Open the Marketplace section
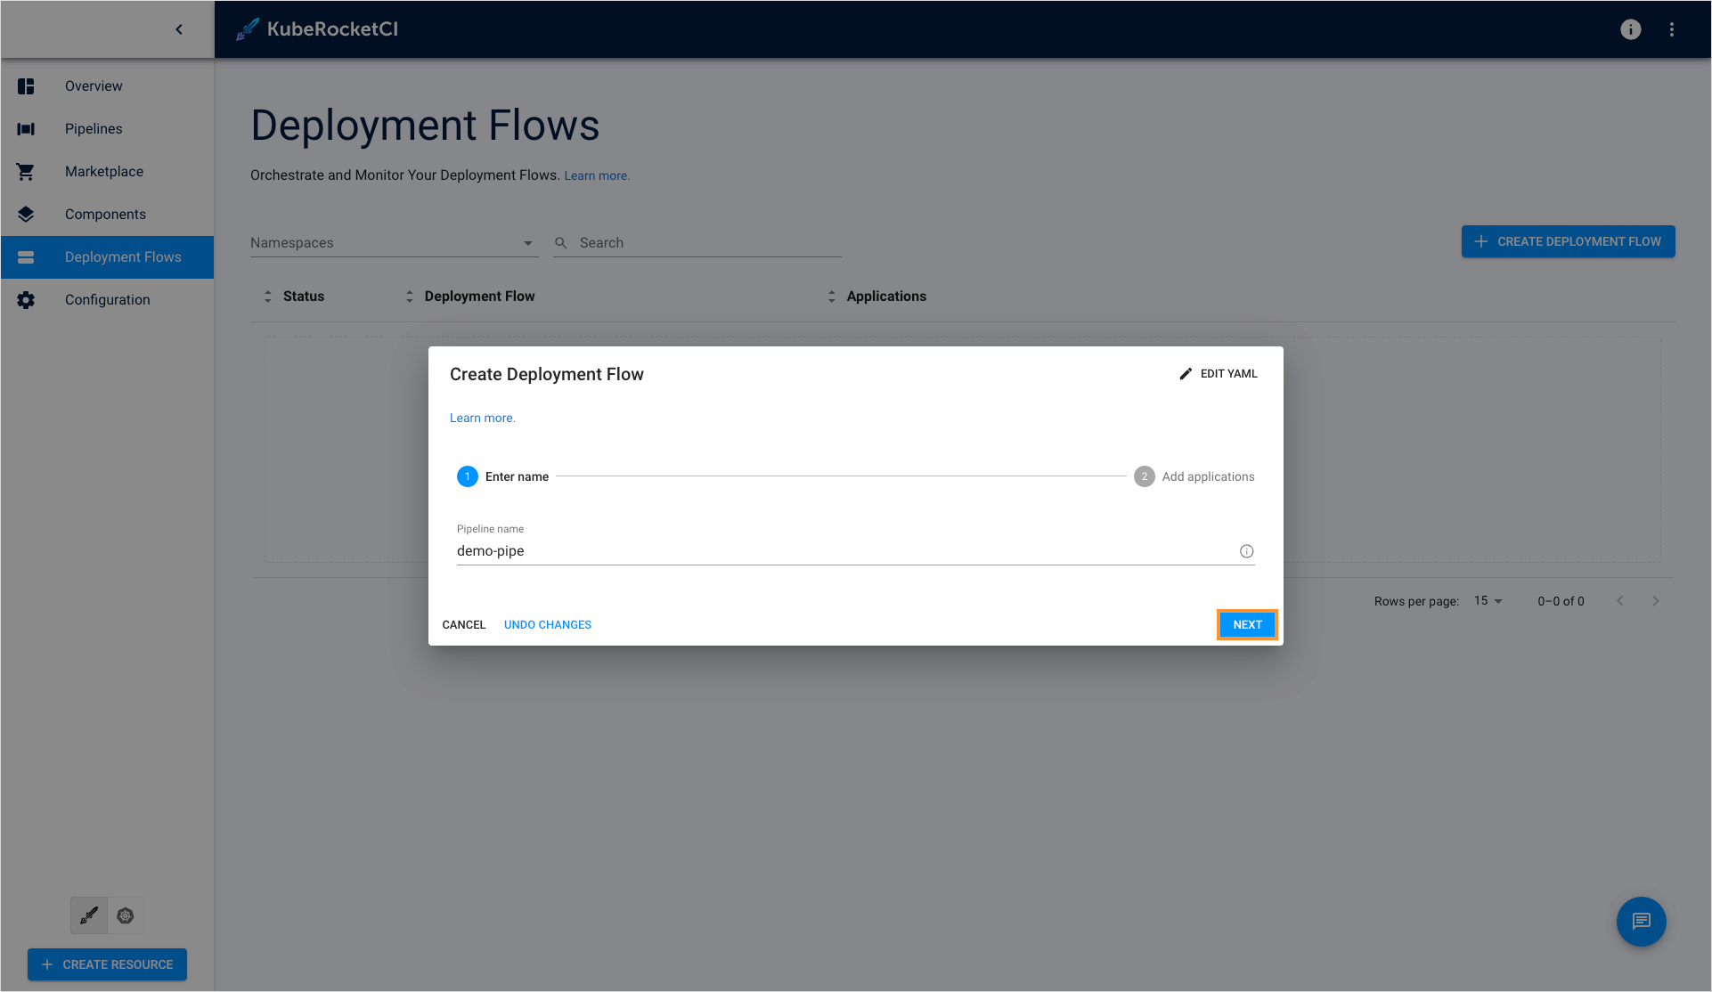 (105, 171)
